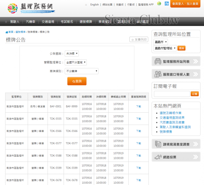Image resolution: width=204 pixels, height=185 pixels.
Task: Expand the 車牌類別 dropdown
Action: tap(82, 71)
